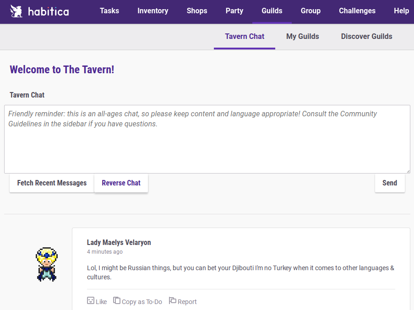
Task: Toggle the Reverse Chat button
Action: 121,183
